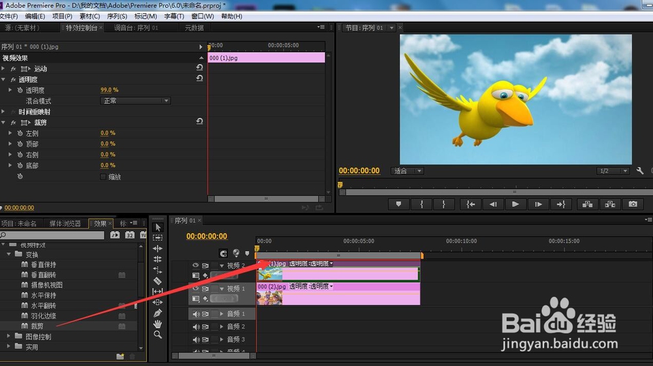Select the Pen tool
Screen dimensions: 653x366
pos(158,313)
